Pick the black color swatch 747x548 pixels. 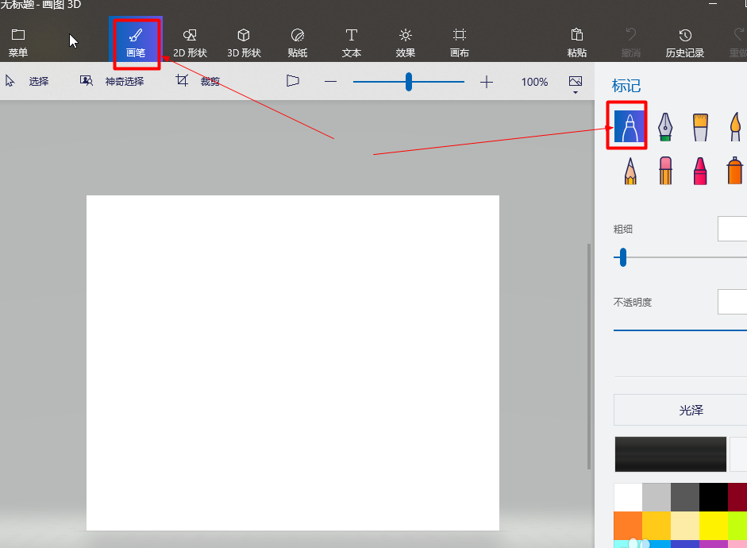pos(714,497)
